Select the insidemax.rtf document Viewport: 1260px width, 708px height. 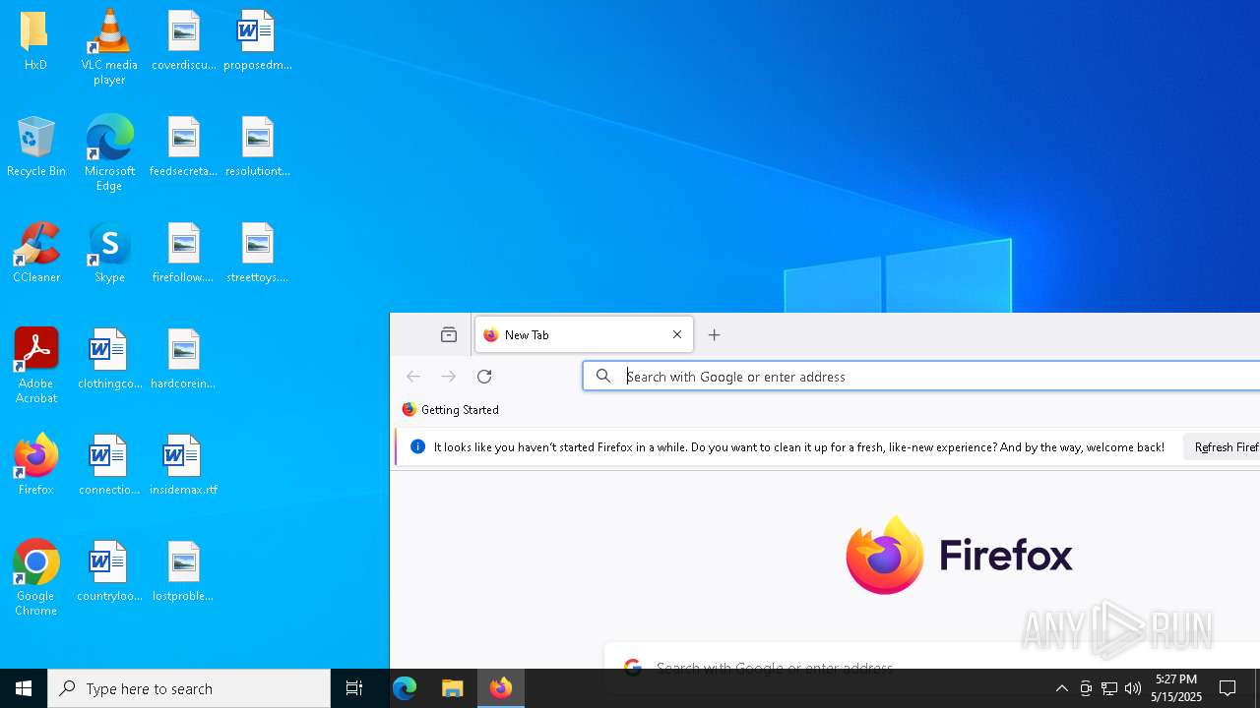click(183, 466)
